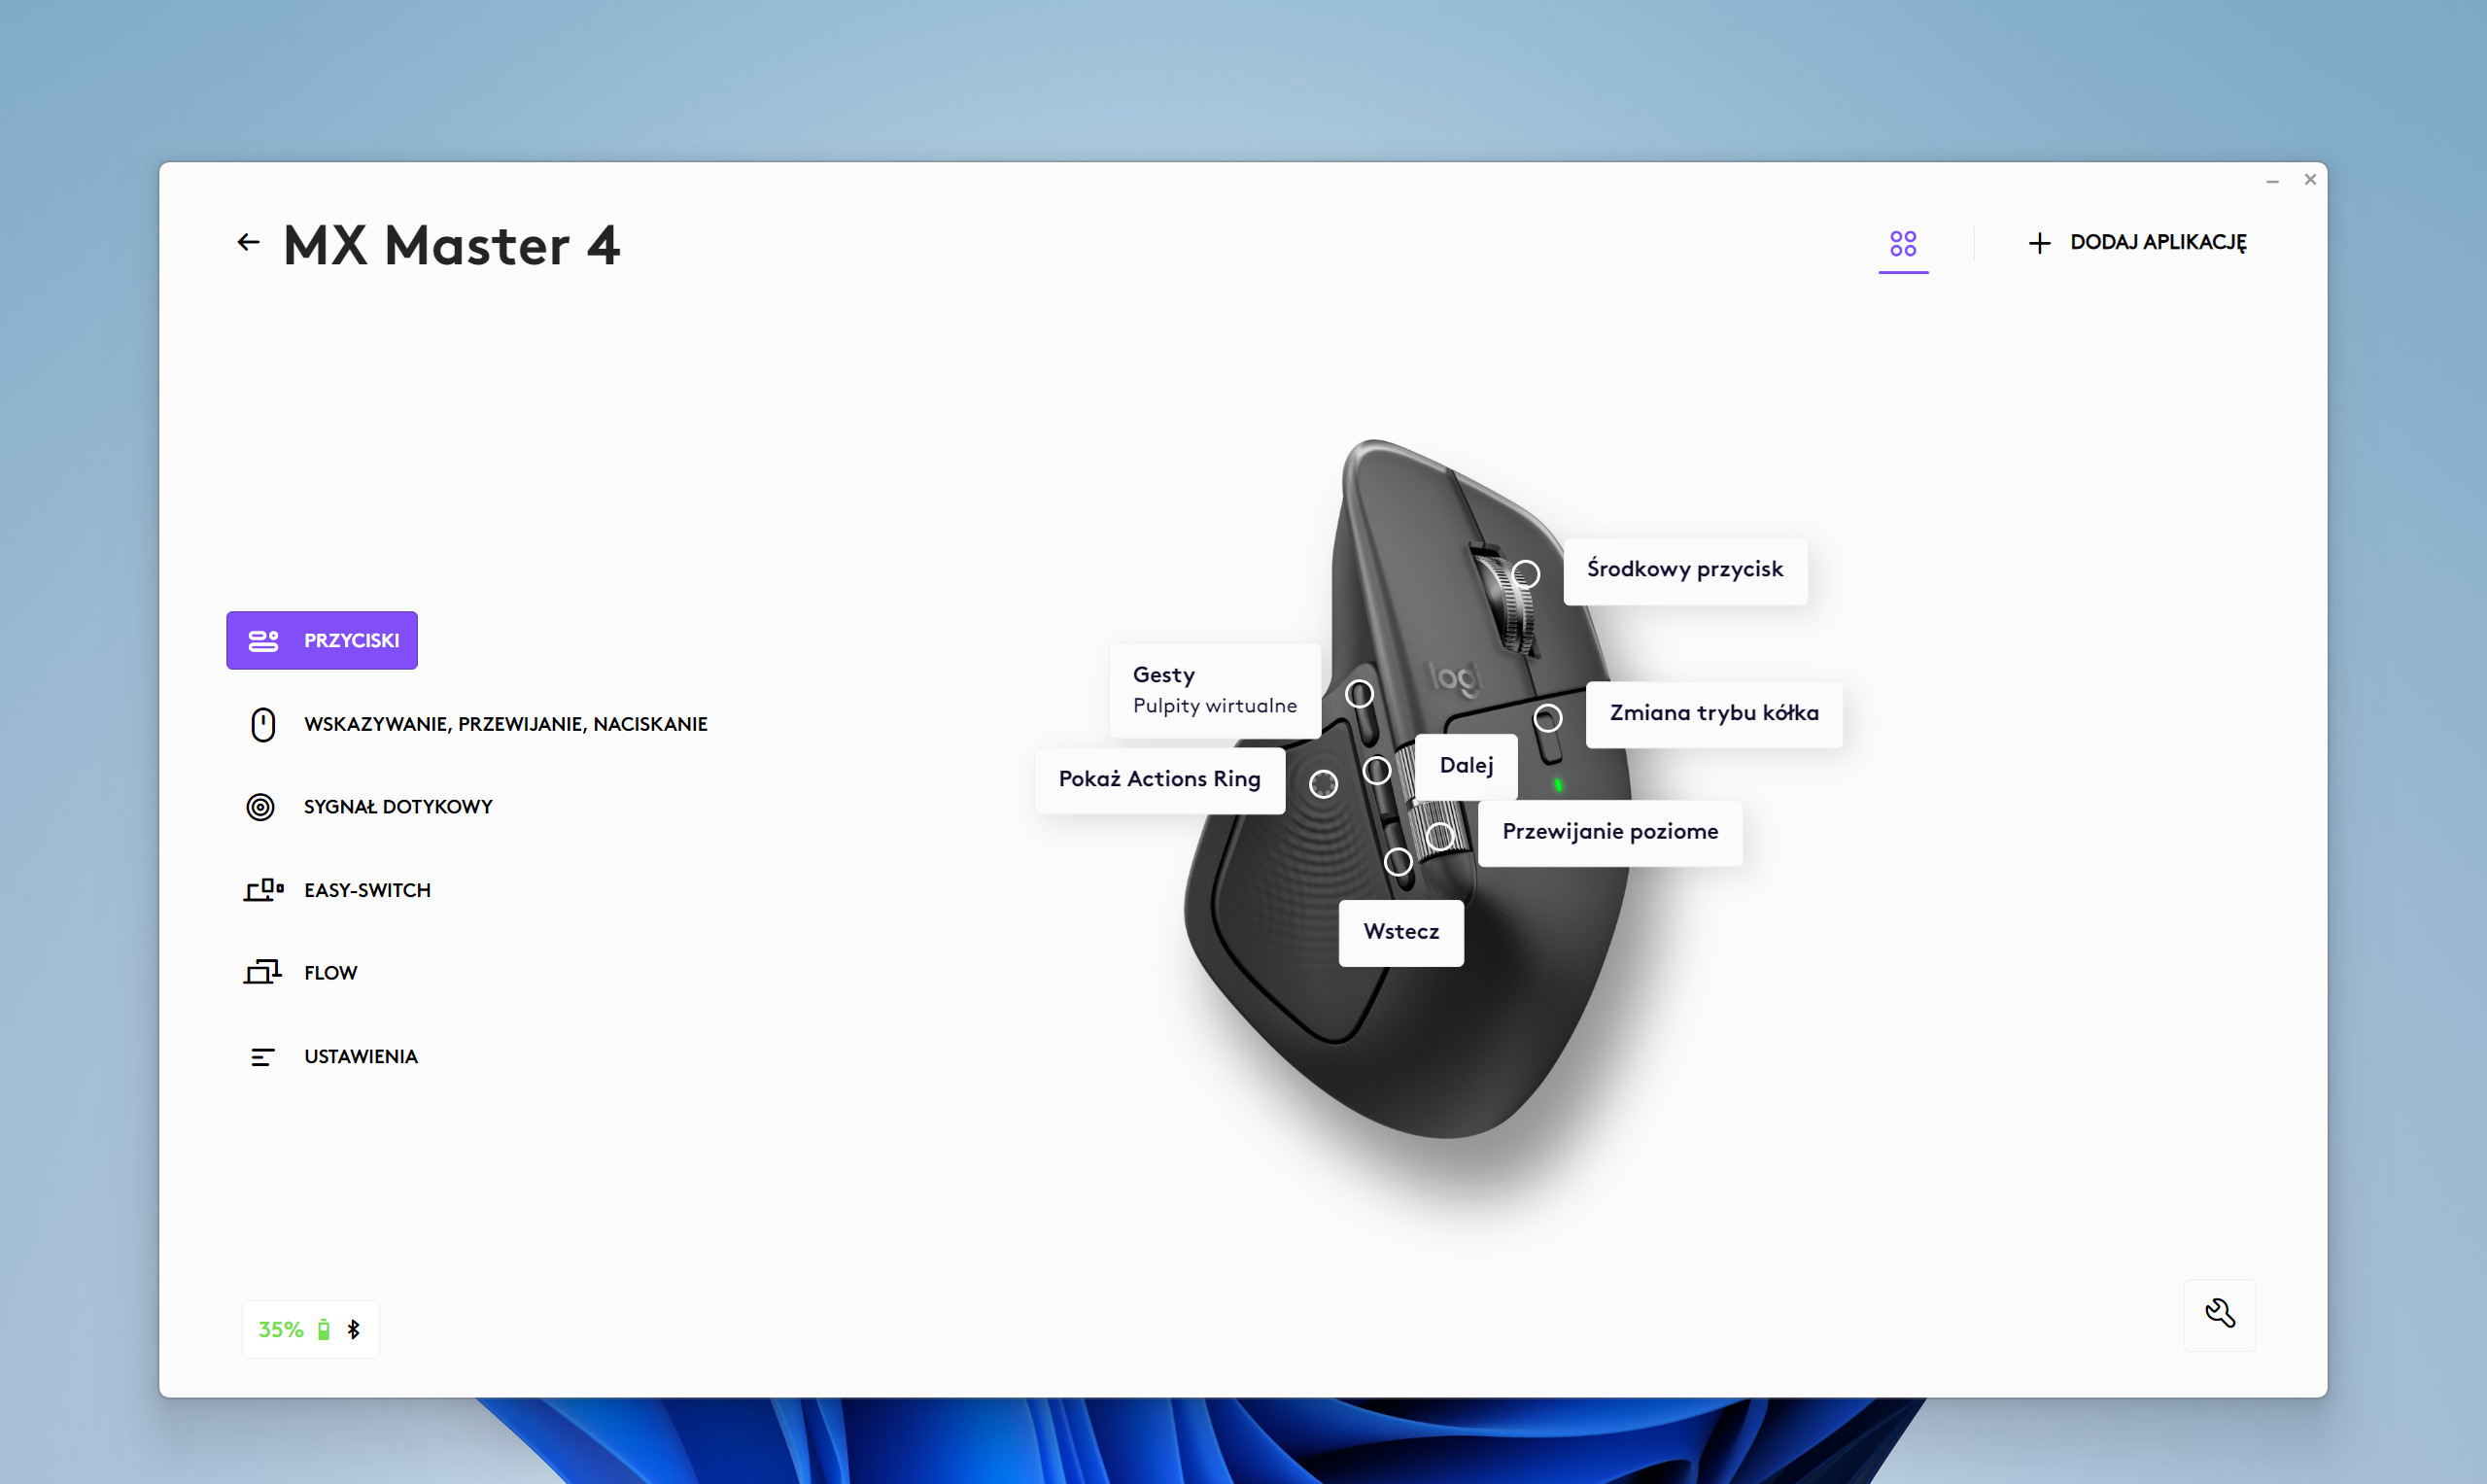Select the Pokaż Actions Ring label
The image size is (2487, 1484).
click(x=1159, y=780)
